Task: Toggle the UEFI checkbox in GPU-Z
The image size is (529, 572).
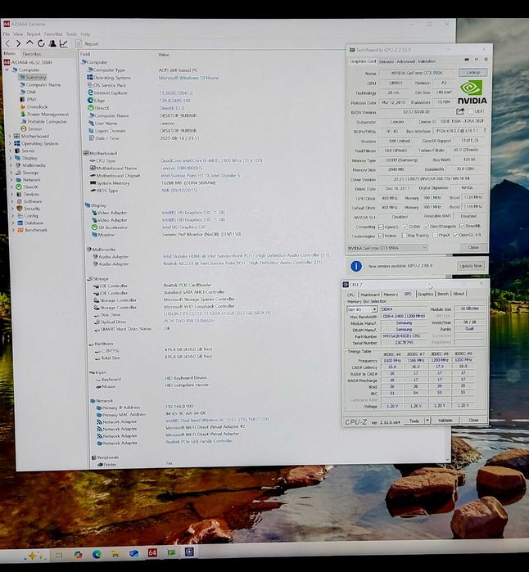Action: (471, 111)
